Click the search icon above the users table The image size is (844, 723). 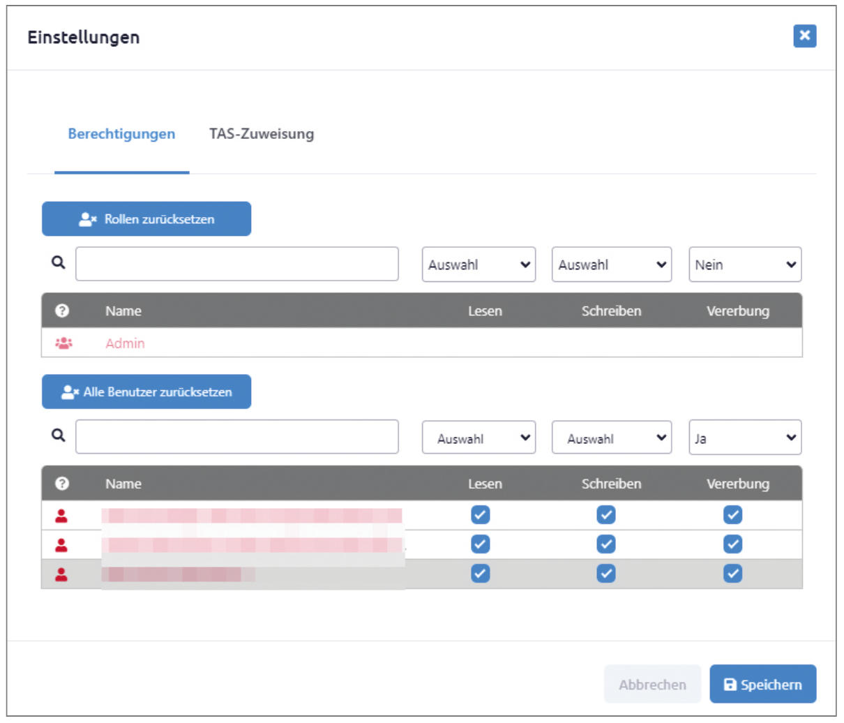[59, 435]
